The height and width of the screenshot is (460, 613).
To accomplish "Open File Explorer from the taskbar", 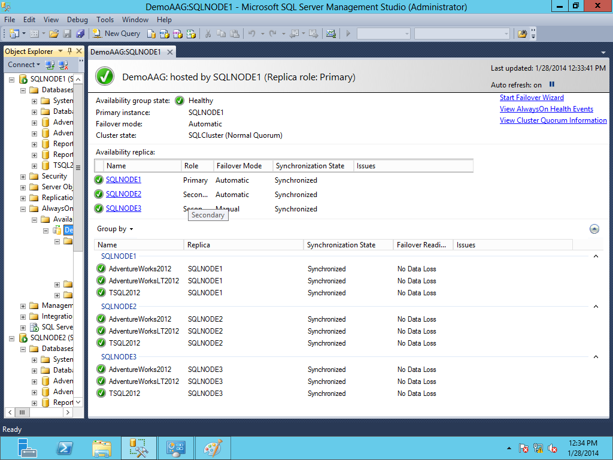I will point(102,448).
